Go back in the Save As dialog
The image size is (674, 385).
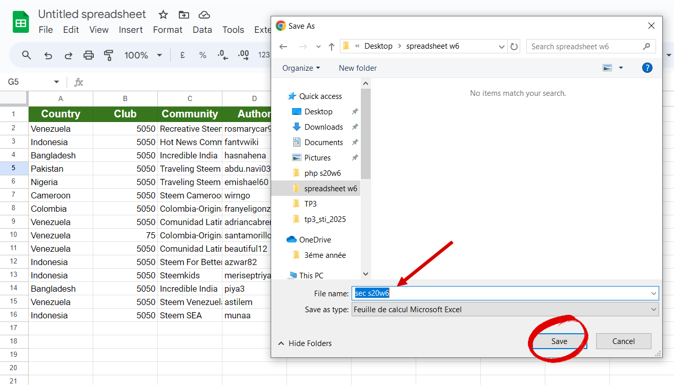coord(283,46)
